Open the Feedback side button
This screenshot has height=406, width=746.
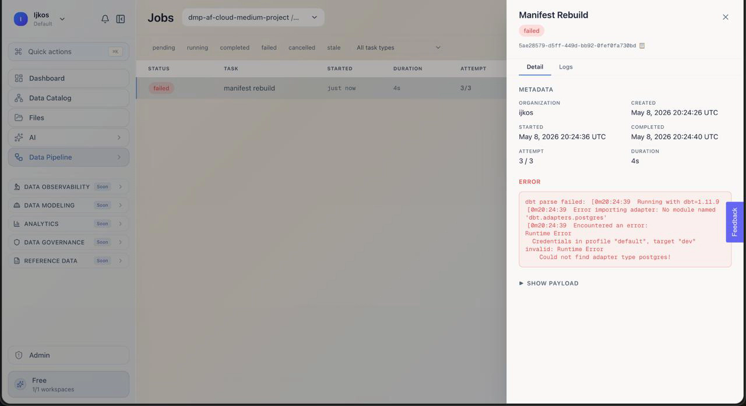coord(734,222)
